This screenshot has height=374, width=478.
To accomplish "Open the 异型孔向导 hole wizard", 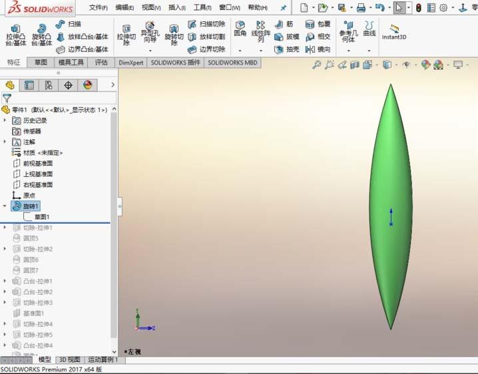I will tap(150, 32).
